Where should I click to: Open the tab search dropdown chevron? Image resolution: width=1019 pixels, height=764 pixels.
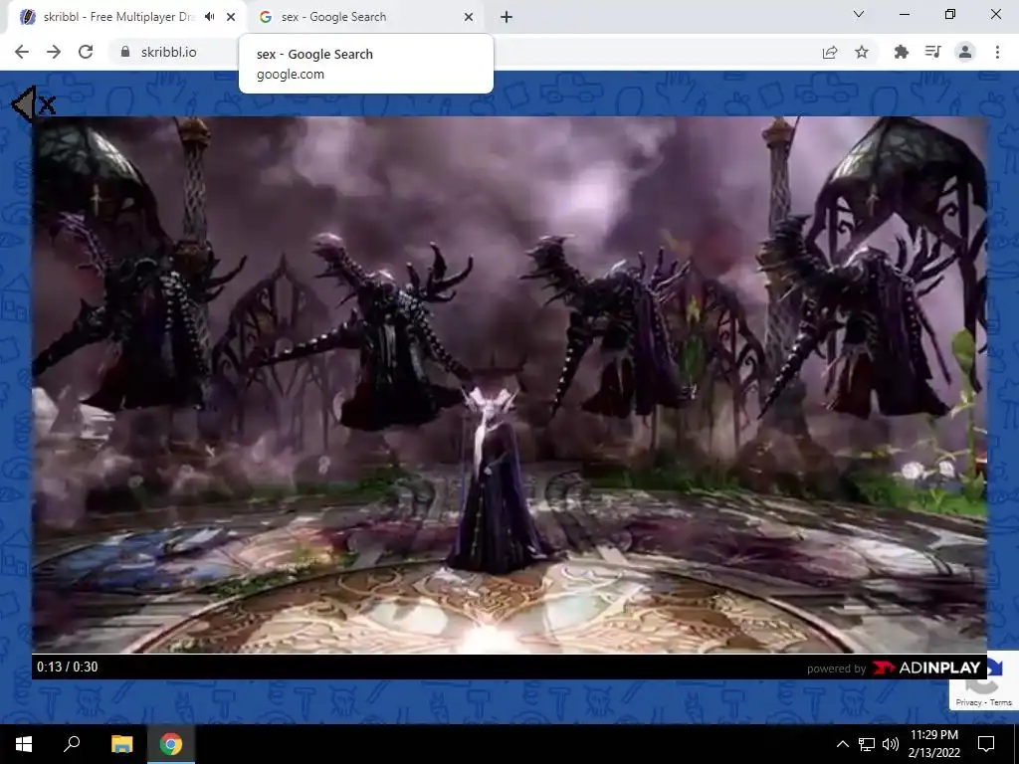click(x=859, y=14)
